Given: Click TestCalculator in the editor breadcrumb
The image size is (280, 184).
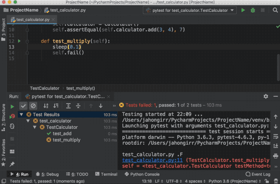Looking at the screenshot, I should [x=45, y=88].
